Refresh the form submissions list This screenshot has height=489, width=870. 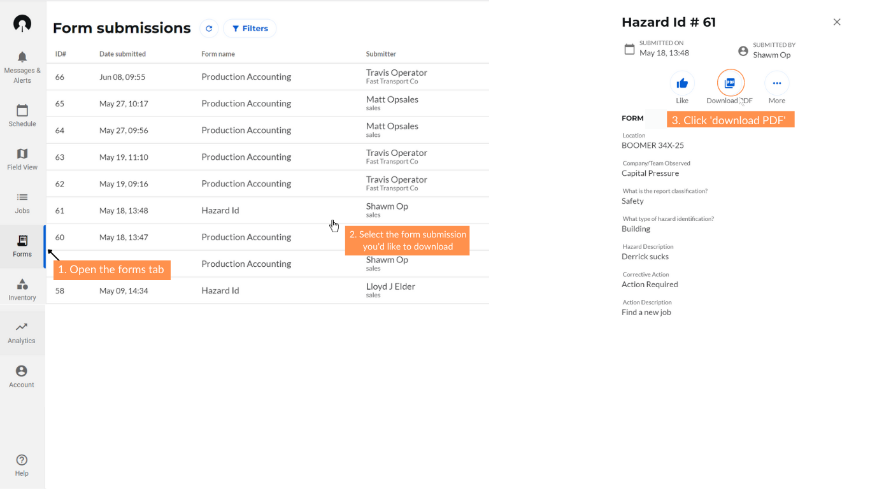[x=209, y=29]
